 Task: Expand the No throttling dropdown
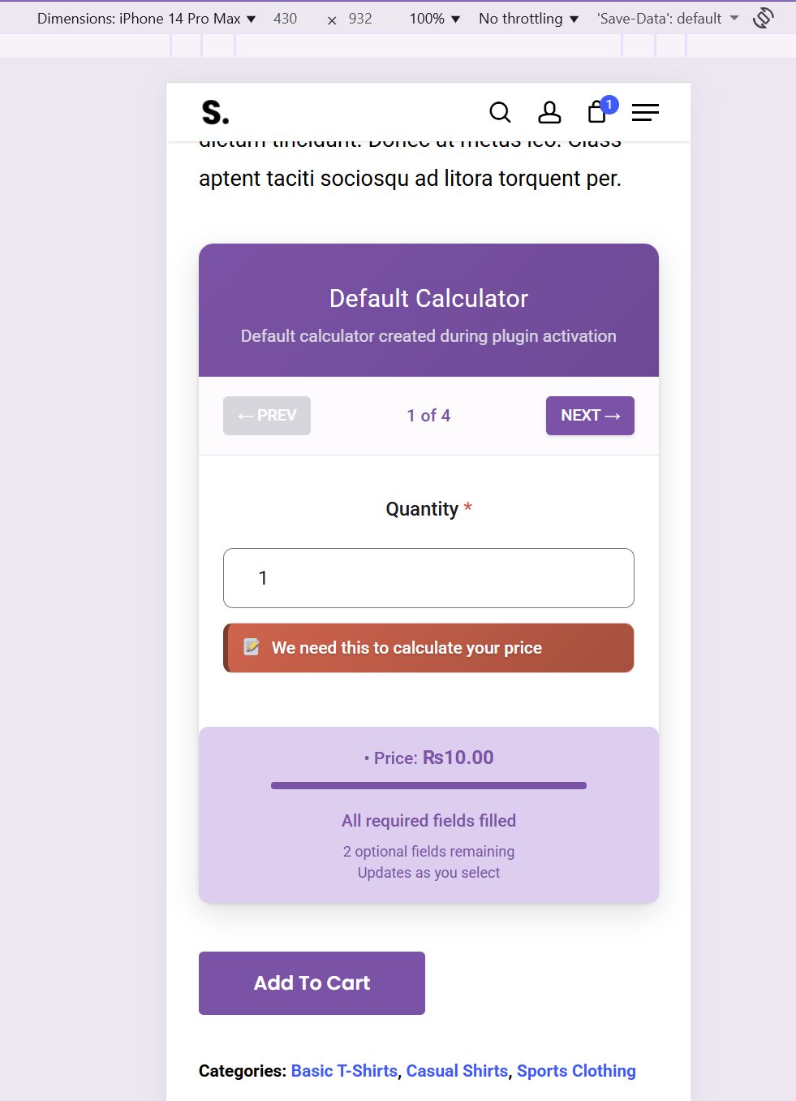coord(528,18)
